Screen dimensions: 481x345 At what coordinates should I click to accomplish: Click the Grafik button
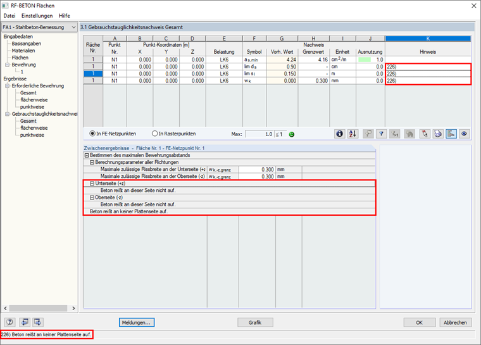255,322
